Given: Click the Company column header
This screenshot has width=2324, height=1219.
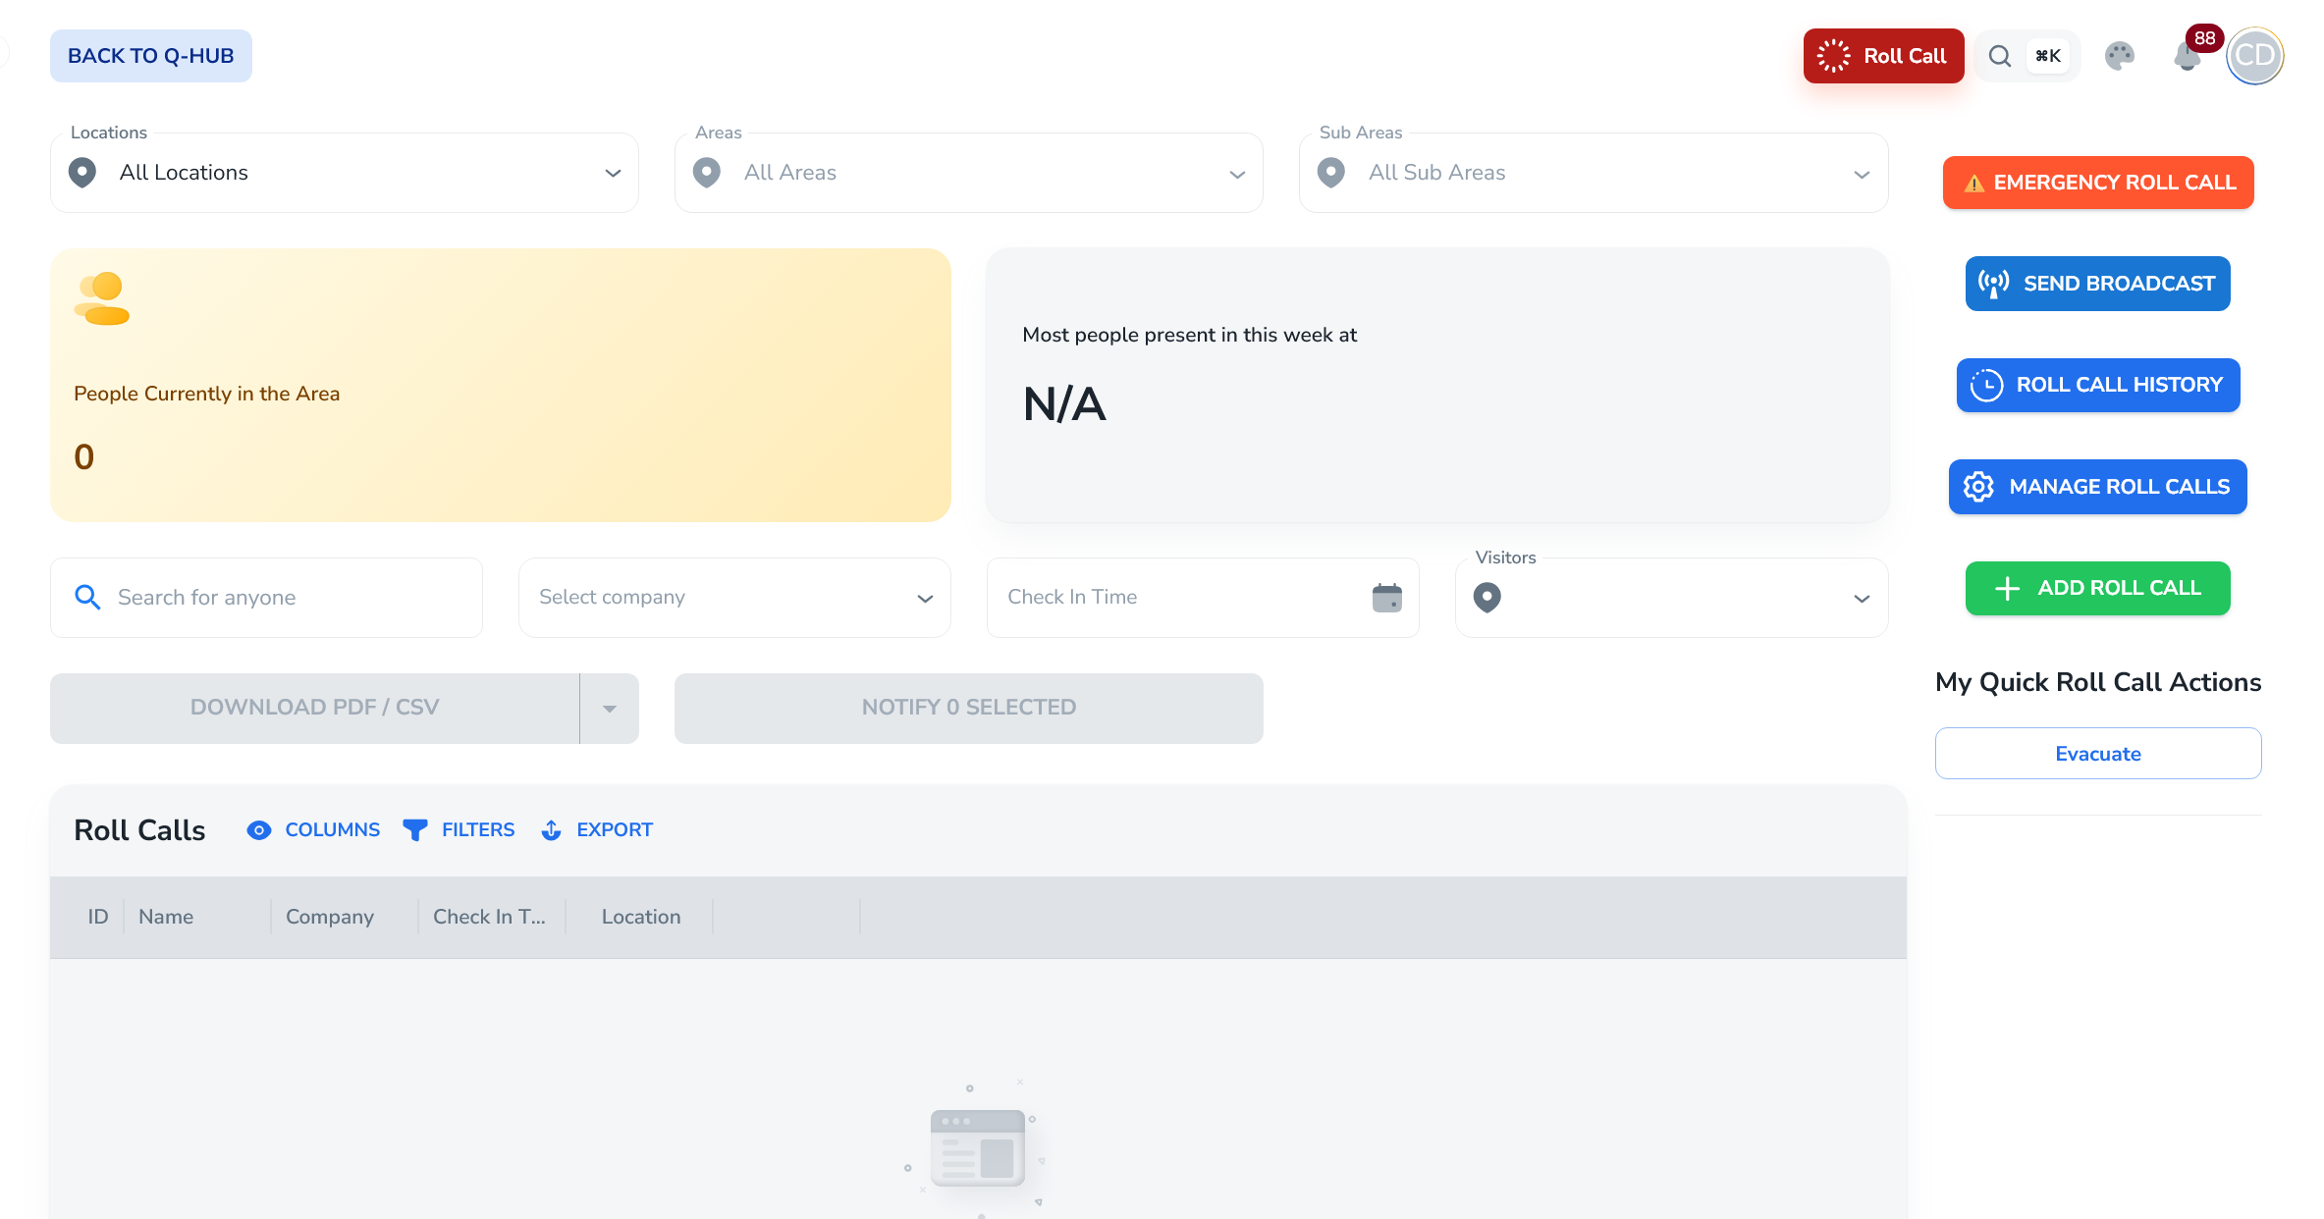Looking at the screenshot, I should pyautogui.click(x=329, y=917).
